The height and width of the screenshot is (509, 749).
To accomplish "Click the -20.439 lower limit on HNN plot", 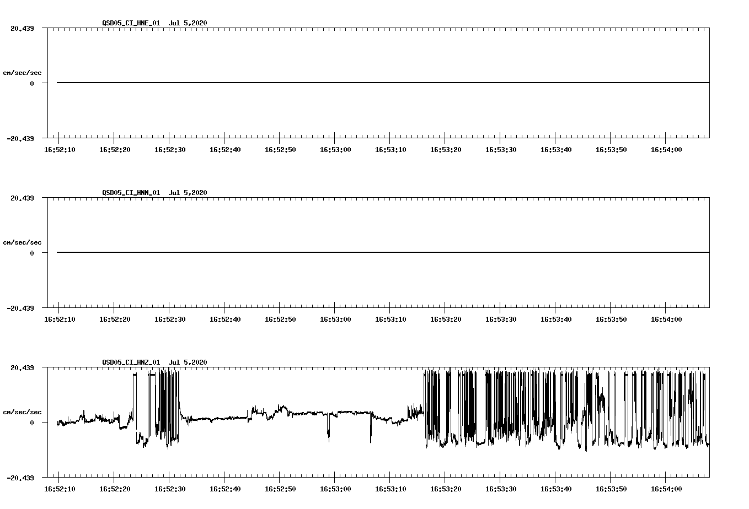I will click(20, 308).
